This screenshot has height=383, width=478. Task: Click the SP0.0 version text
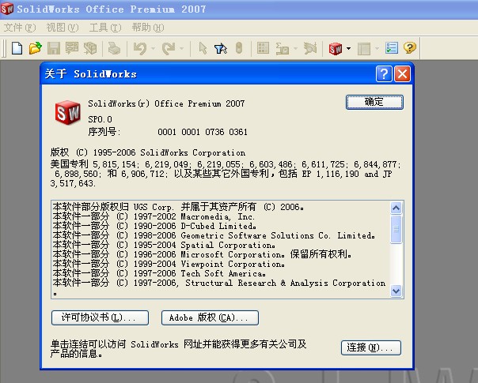pos(100,119)
